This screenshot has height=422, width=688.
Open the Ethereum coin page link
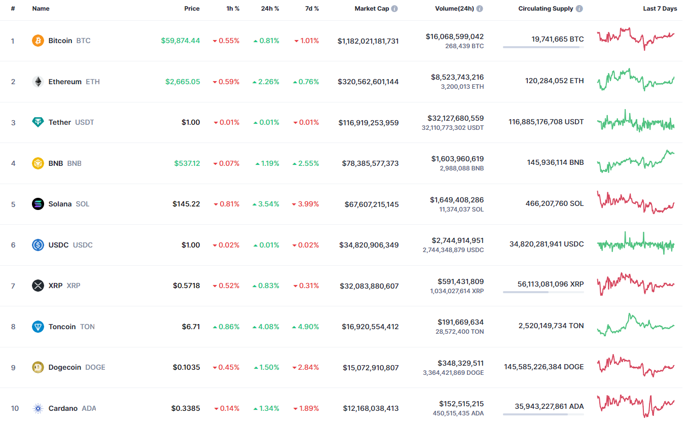click(74, 82)
